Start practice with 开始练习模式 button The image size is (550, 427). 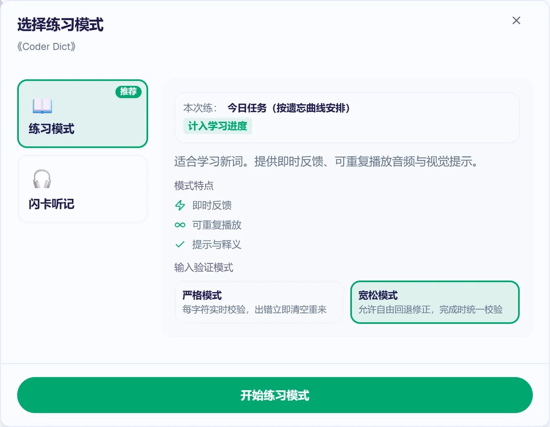pos(275,395)
